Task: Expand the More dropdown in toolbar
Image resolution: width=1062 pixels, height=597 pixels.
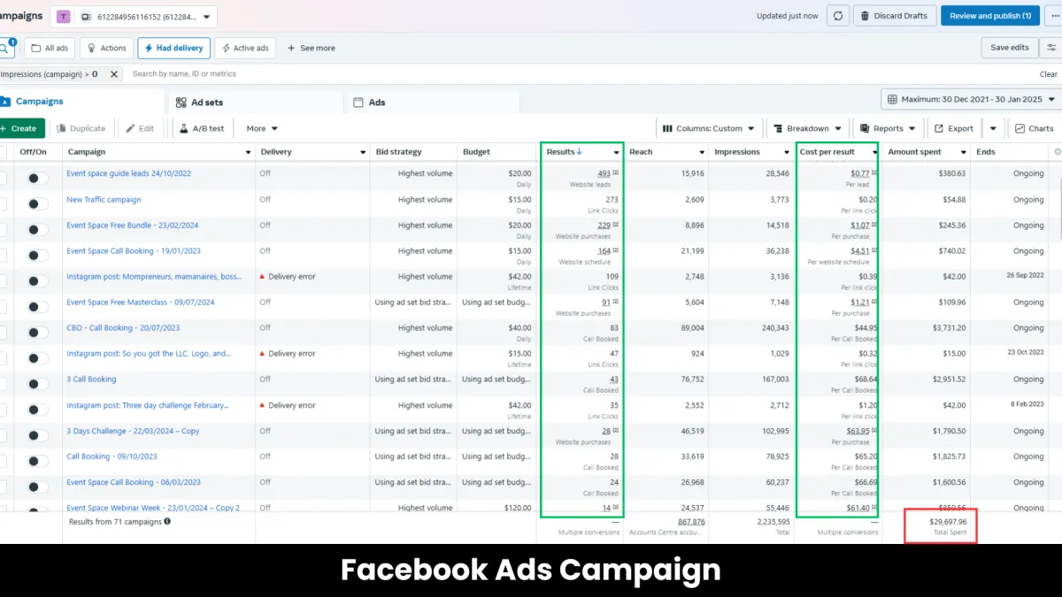Action: (x=262, y=128)
